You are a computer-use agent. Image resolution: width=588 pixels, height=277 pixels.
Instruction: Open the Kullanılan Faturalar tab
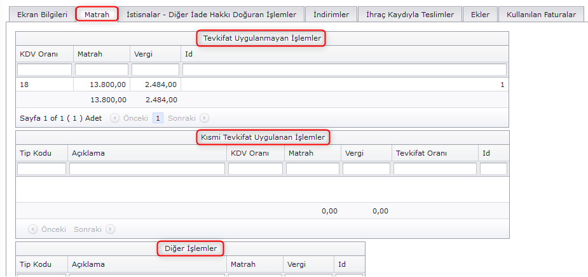click(x=541, y=14)
